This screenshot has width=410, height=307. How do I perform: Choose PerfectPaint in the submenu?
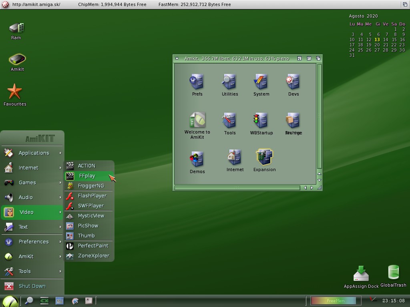[93, 246]
